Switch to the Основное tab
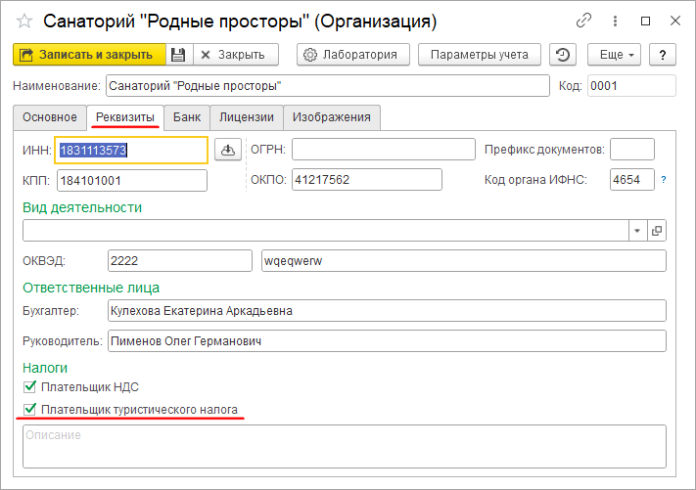This screenshot has height=490, width=696. [x=50, y=117]
